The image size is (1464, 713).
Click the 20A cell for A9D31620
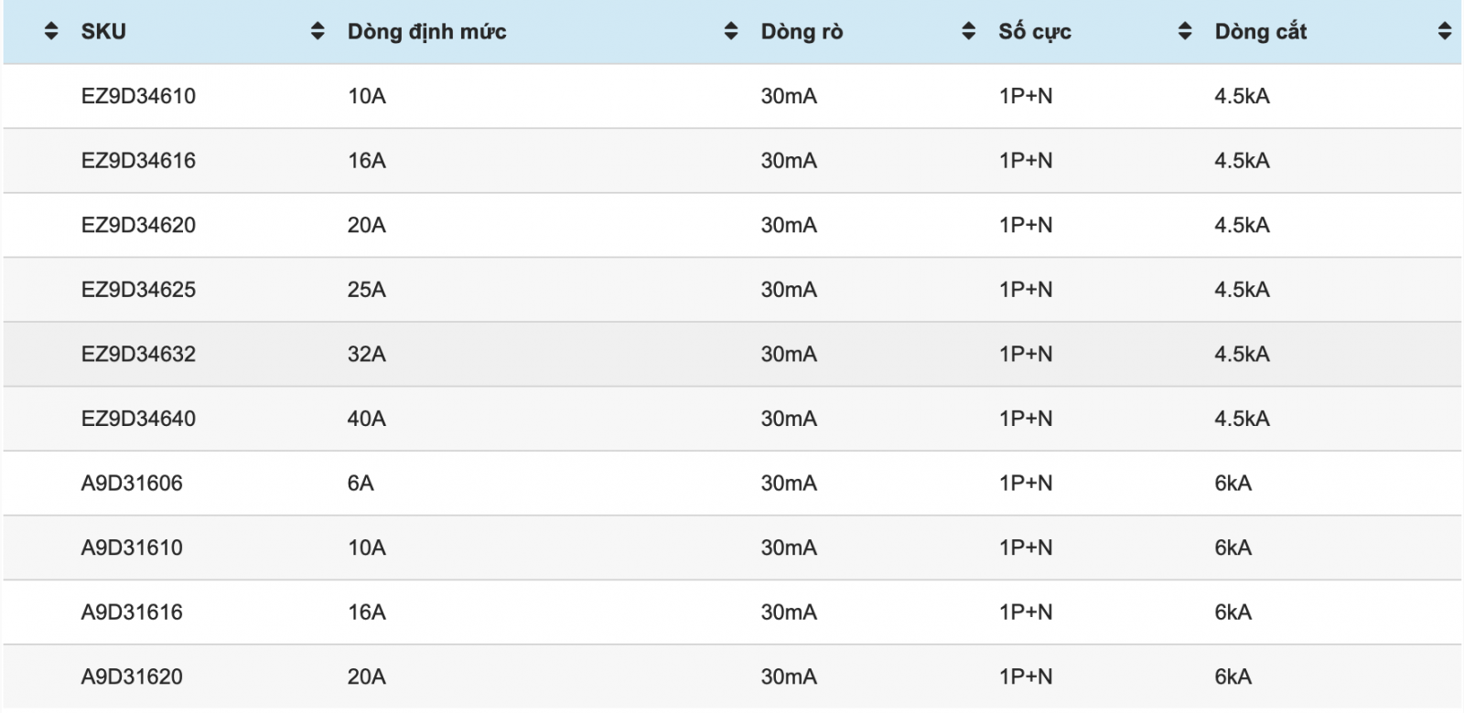[367, 677]
